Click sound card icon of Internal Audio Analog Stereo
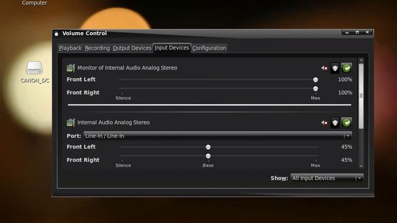 point(71,123)
